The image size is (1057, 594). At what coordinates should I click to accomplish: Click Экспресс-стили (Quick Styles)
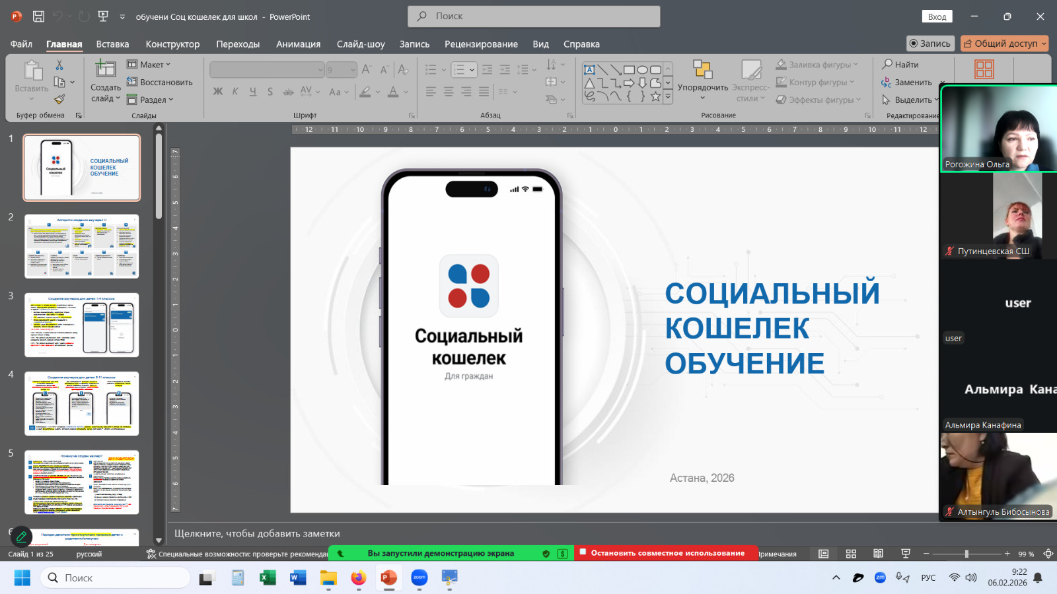tap(750, 81)
